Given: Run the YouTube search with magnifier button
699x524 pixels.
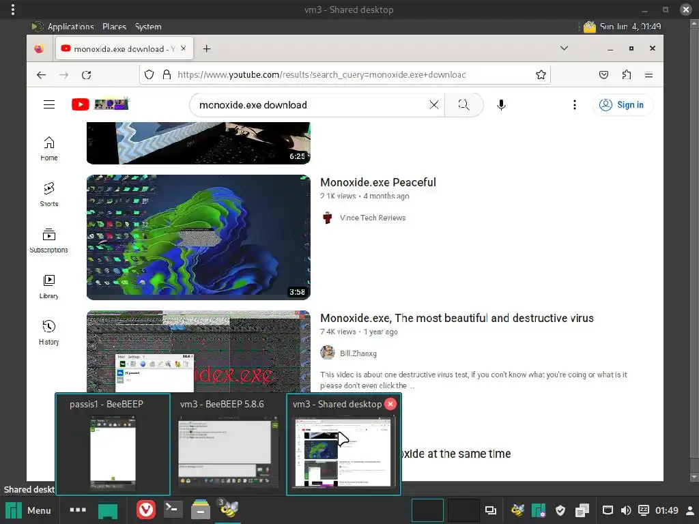Looking at the screenshot, I should coord(464,104).
